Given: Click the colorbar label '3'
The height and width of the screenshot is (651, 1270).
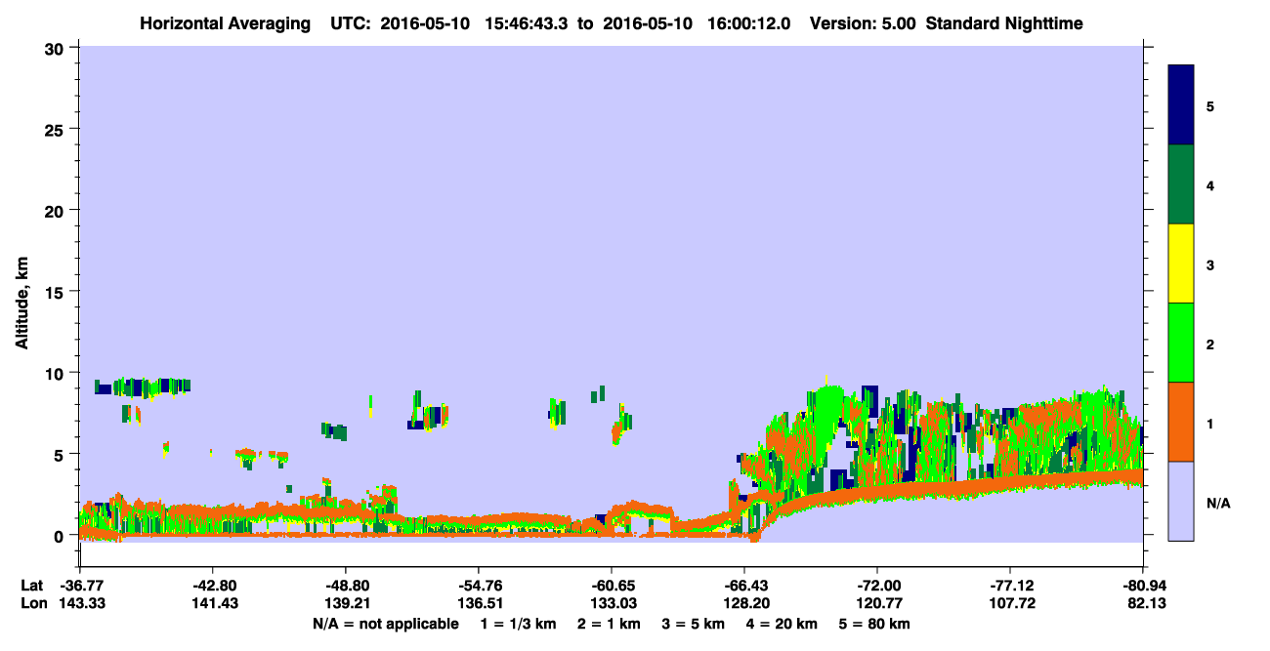Looking at the screenshot, I should coord(1211,264).
